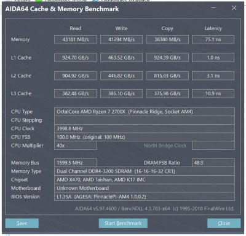Select Memory Write value 41294 MB/s
The width and height of the screenshot is (246, 236).
121,39
